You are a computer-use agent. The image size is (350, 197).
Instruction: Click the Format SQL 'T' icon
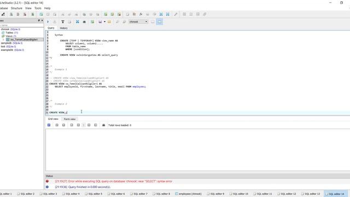(63, 22)
